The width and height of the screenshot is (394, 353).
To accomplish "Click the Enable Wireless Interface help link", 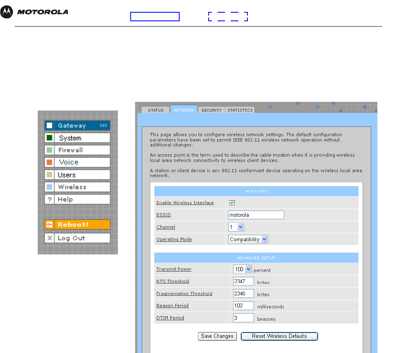I will click(185, 203).
